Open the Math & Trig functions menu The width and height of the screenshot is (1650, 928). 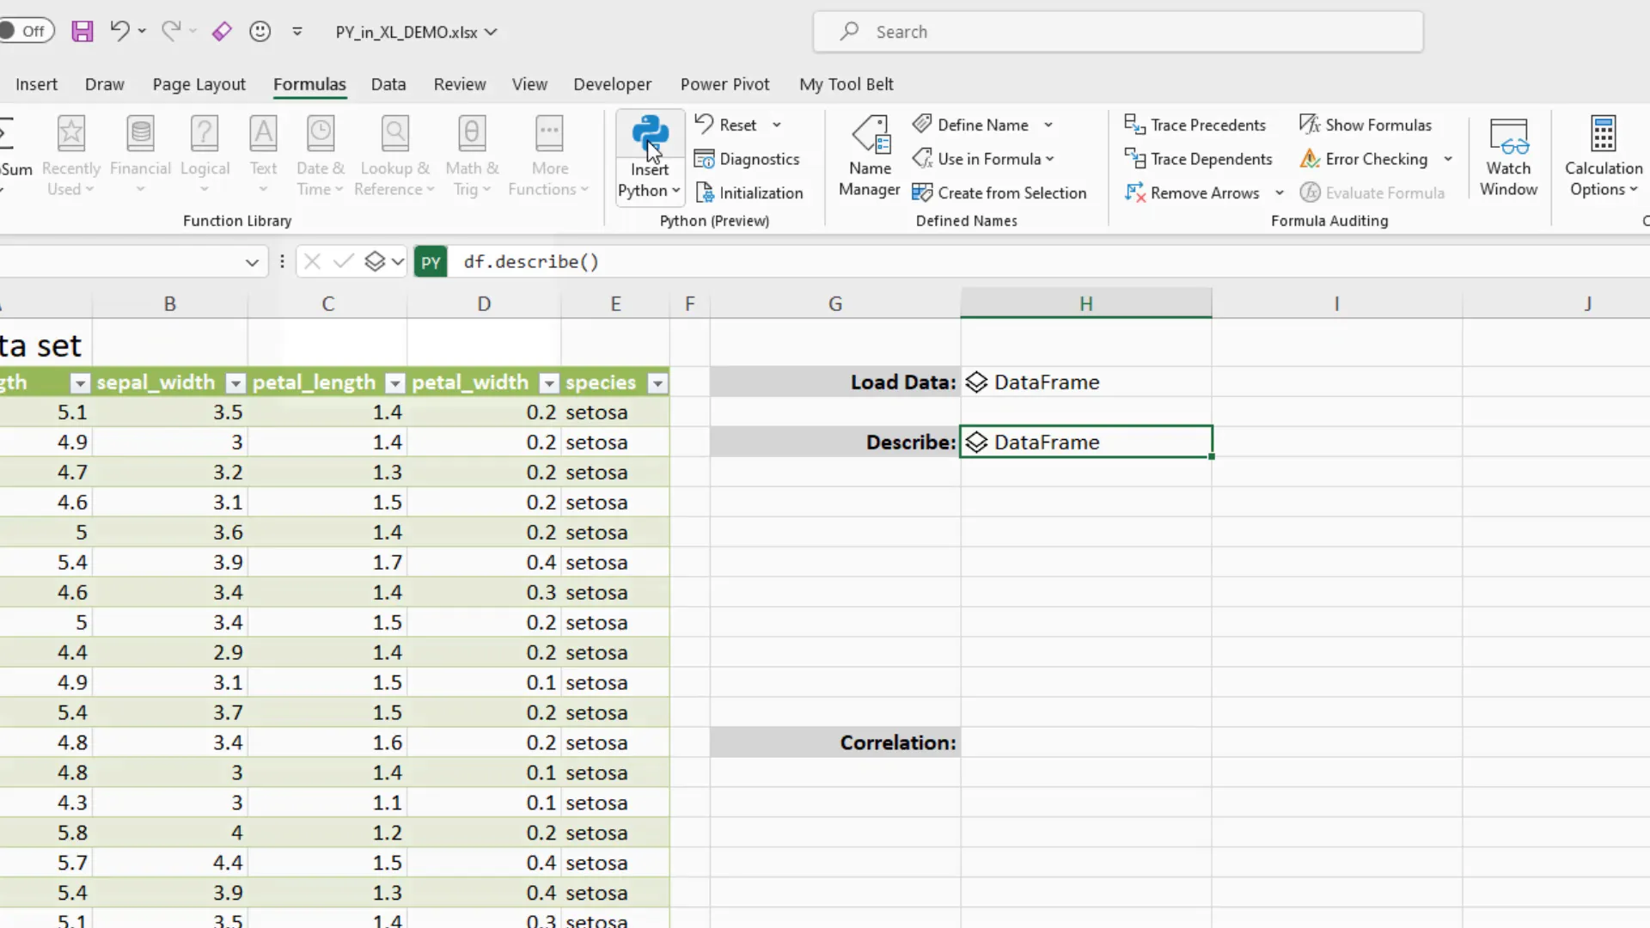pyautogui.click(x=472, y=155)
